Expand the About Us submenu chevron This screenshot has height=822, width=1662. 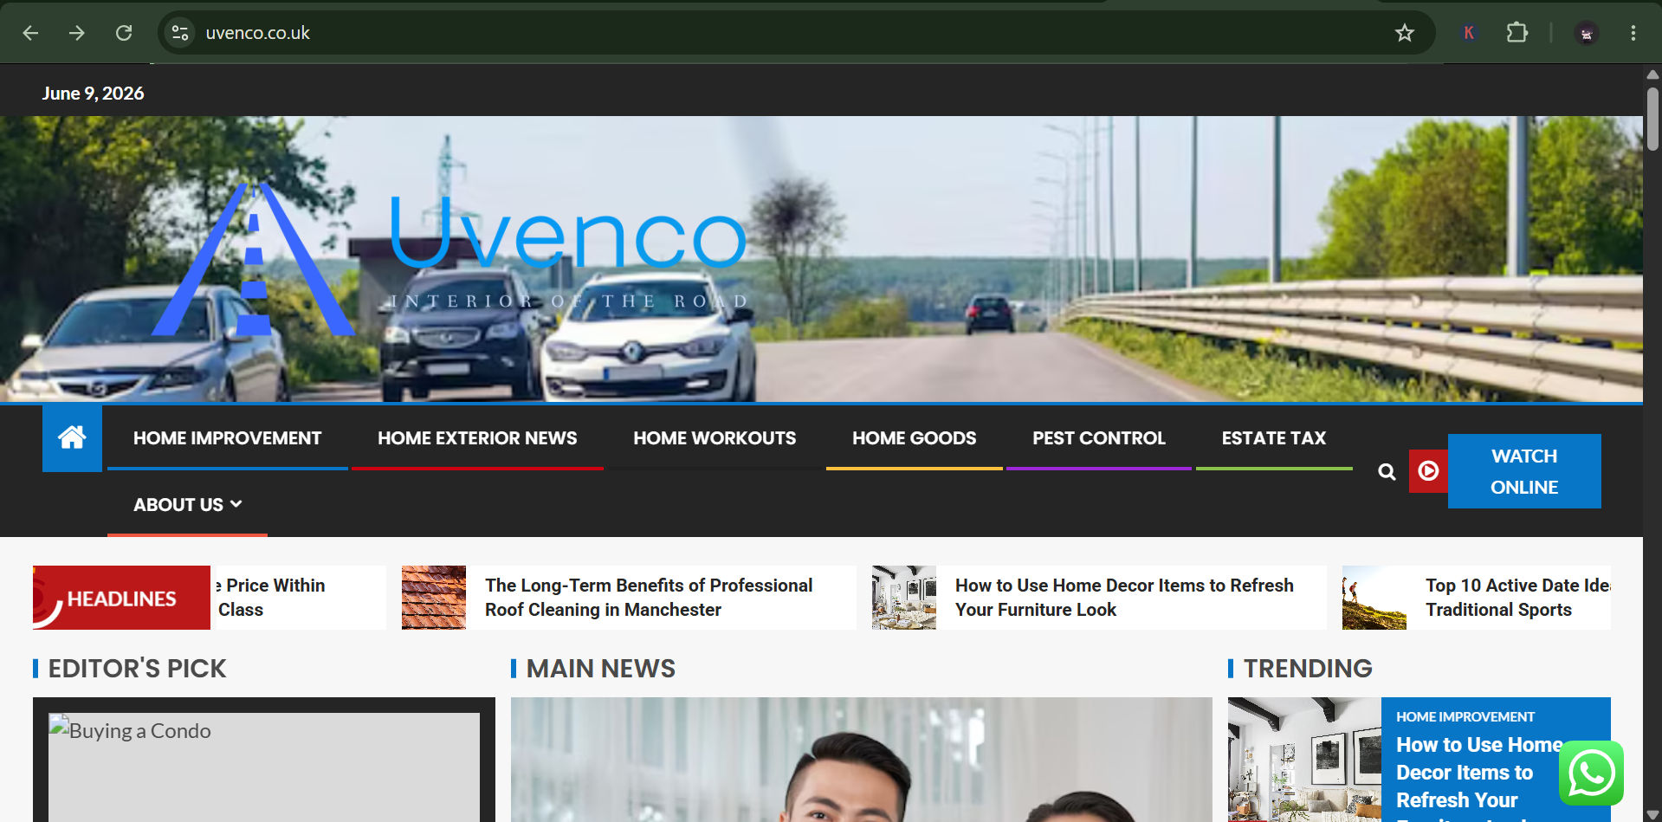click(x=236, y=504)
